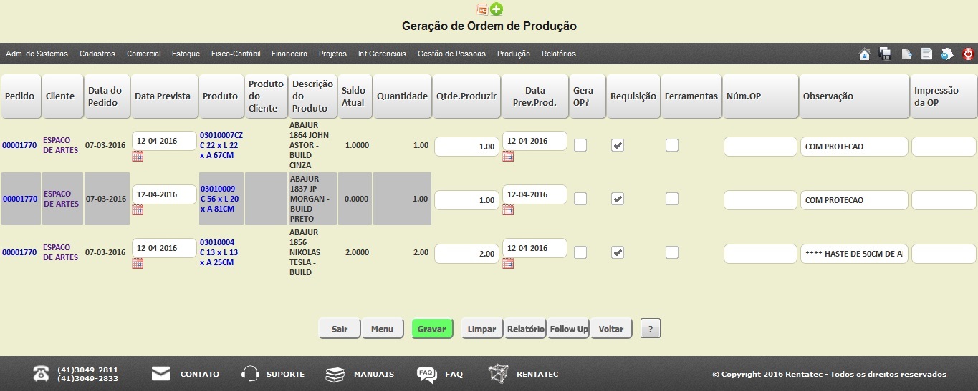978x391 pixels.
Task: Click the Relatório button
Action: [525, 329]
